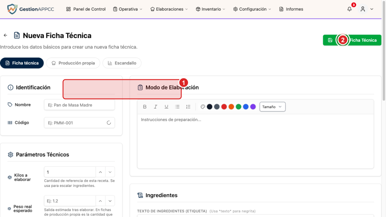
Task: Go back with the left arrow
Action: 5,35
